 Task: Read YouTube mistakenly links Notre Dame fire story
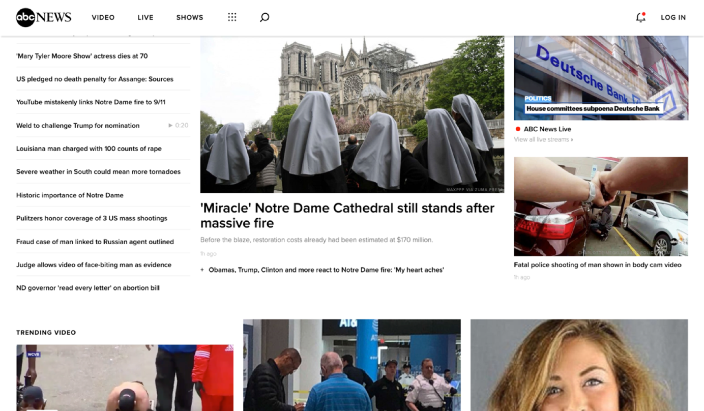91,102
